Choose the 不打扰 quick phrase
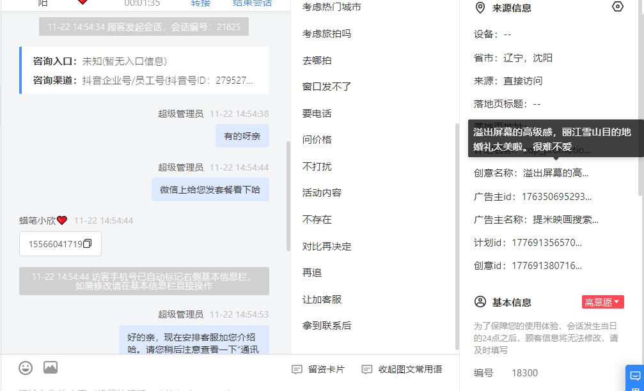644x391 pixels. pyautogui.click(x=317, y=166)
